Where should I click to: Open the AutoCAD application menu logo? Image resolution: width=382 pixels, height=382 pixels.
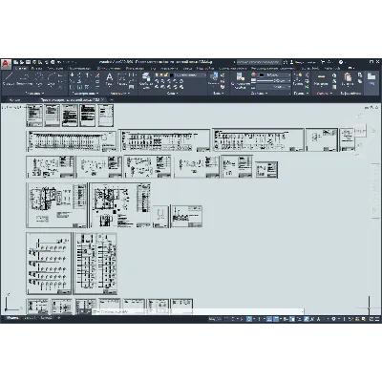coord(6,64)
